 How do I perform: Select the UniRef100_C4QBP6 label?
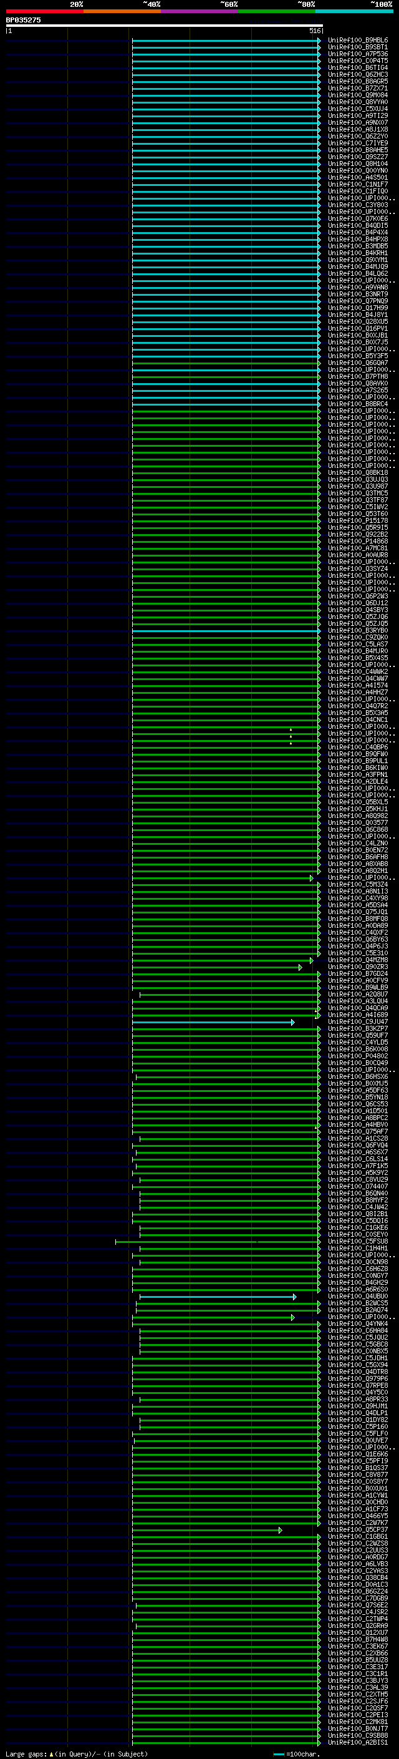[358, 747]
